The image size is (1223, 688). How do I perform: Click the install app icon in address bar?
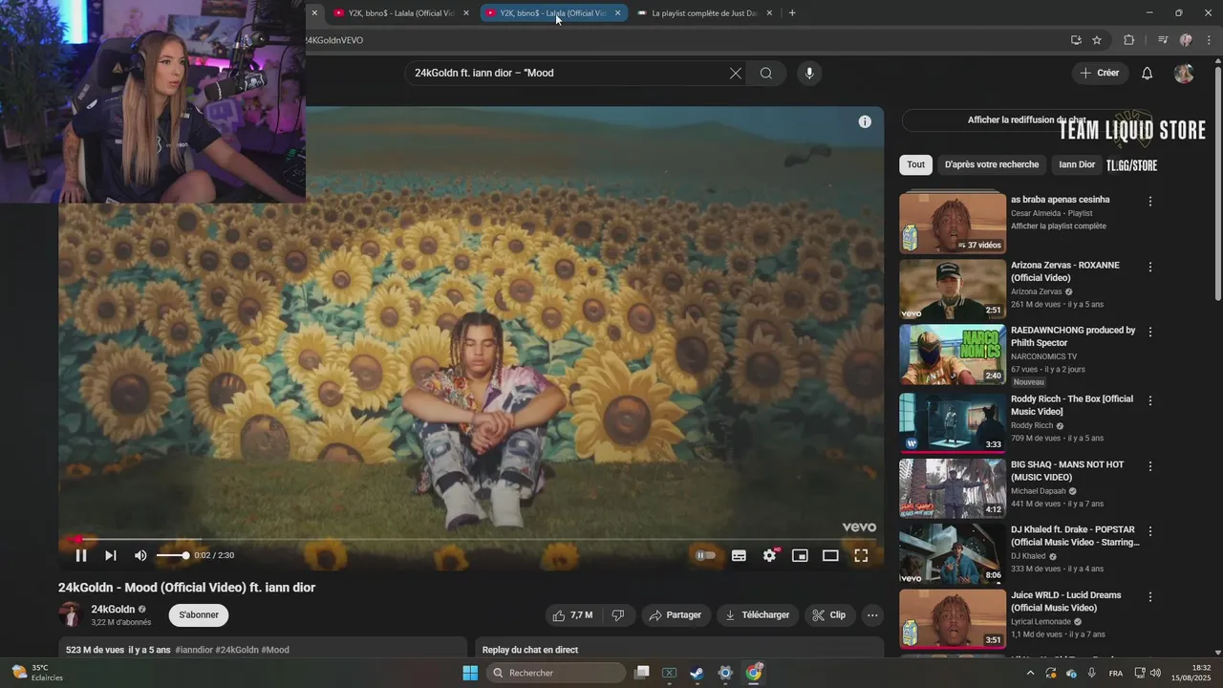(1076, 40)
